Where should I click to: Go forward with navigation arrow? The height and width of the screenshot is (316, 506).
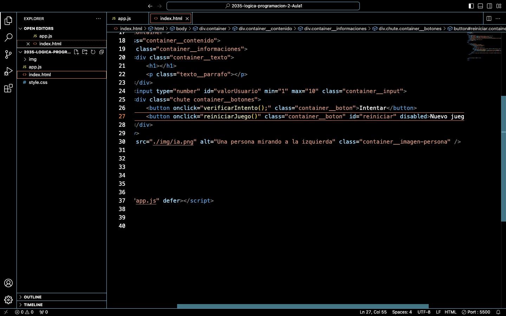click(160, 6)
